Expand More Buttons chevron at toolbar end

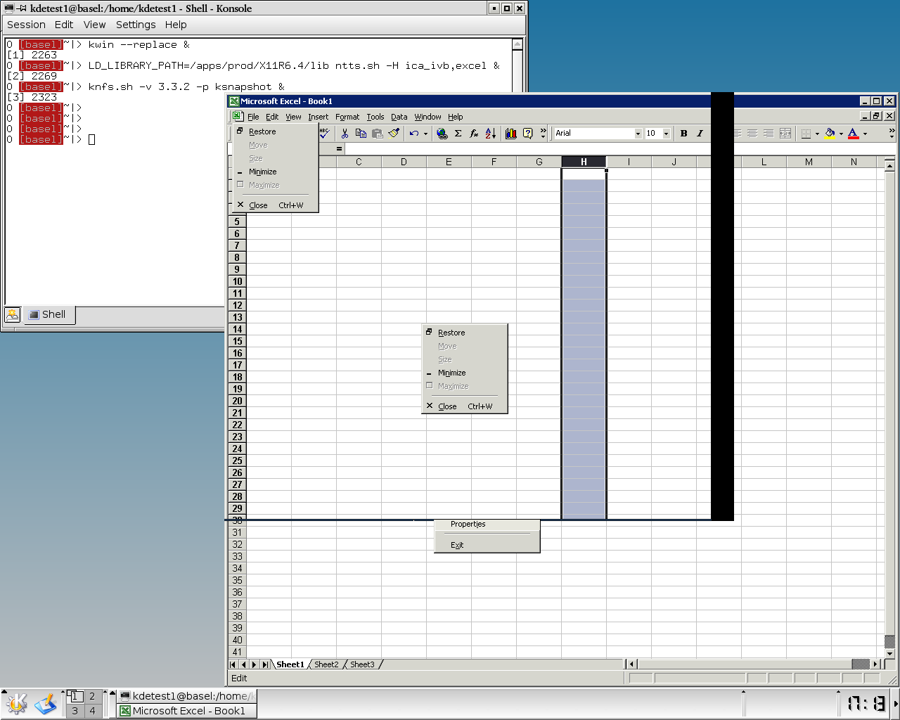[892, 133]
